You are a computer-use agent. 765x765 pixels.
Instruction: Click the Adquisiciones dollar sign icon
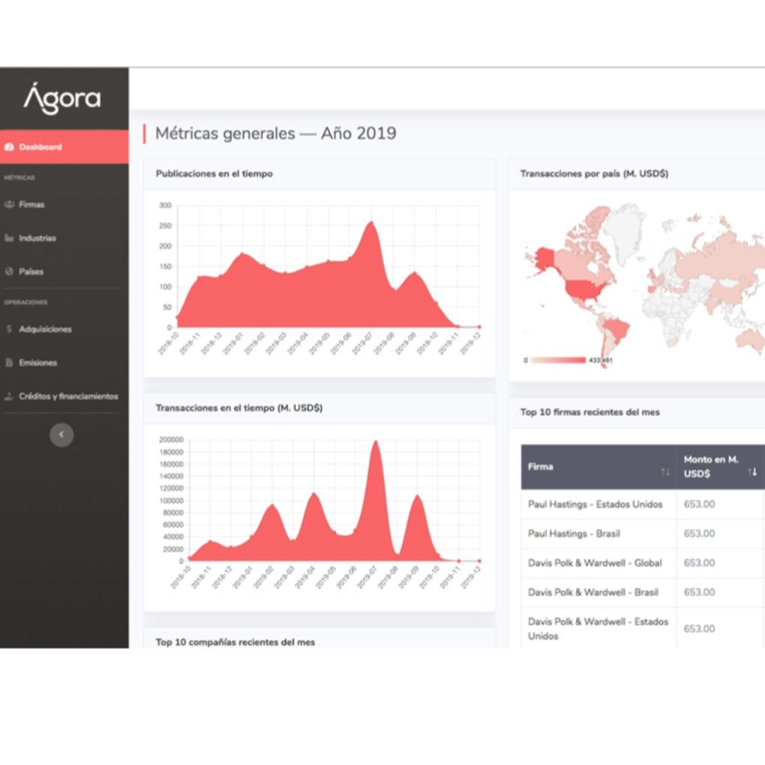(9, 328)
